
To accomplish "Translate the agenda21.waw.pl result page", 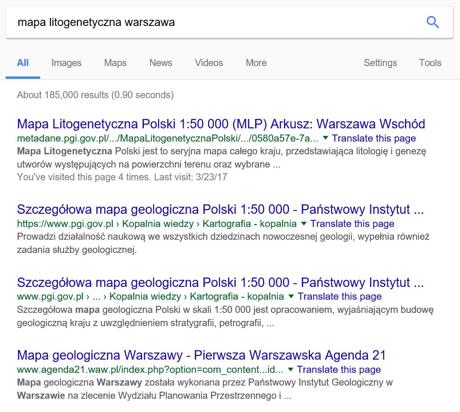I will pyautogui.click(x=339, y=370).
